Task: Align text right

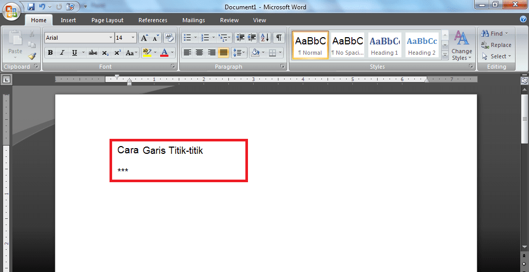Action: (x=211, y=53)
